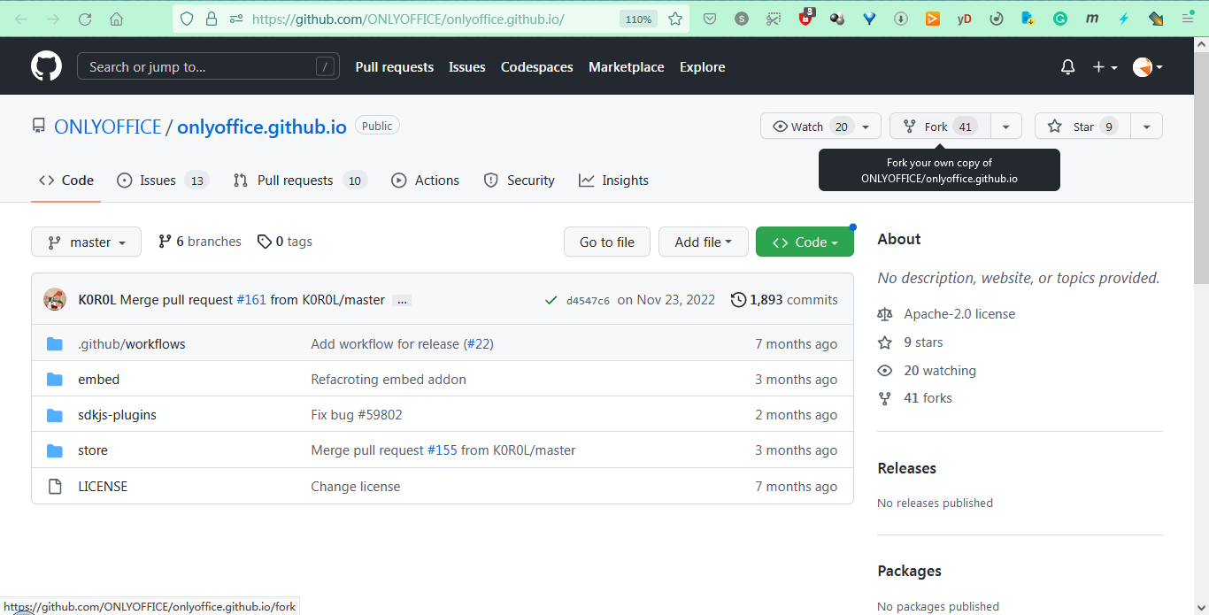Open the green Code dropdown
This screenshot has height=615, width=1209.
coord(805,242)
